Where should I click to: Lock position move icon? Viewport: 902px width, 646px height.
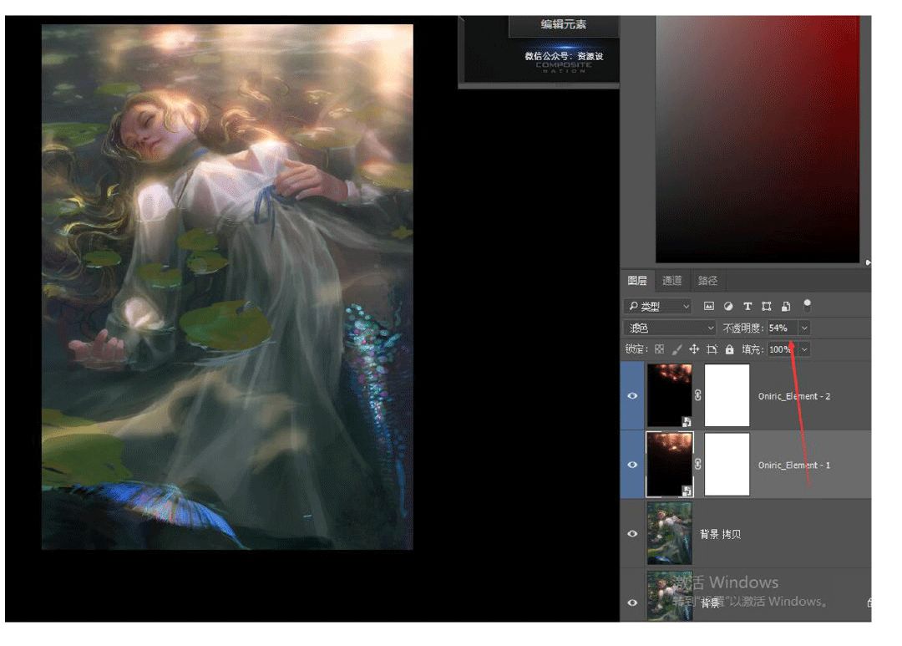(694, 349)
